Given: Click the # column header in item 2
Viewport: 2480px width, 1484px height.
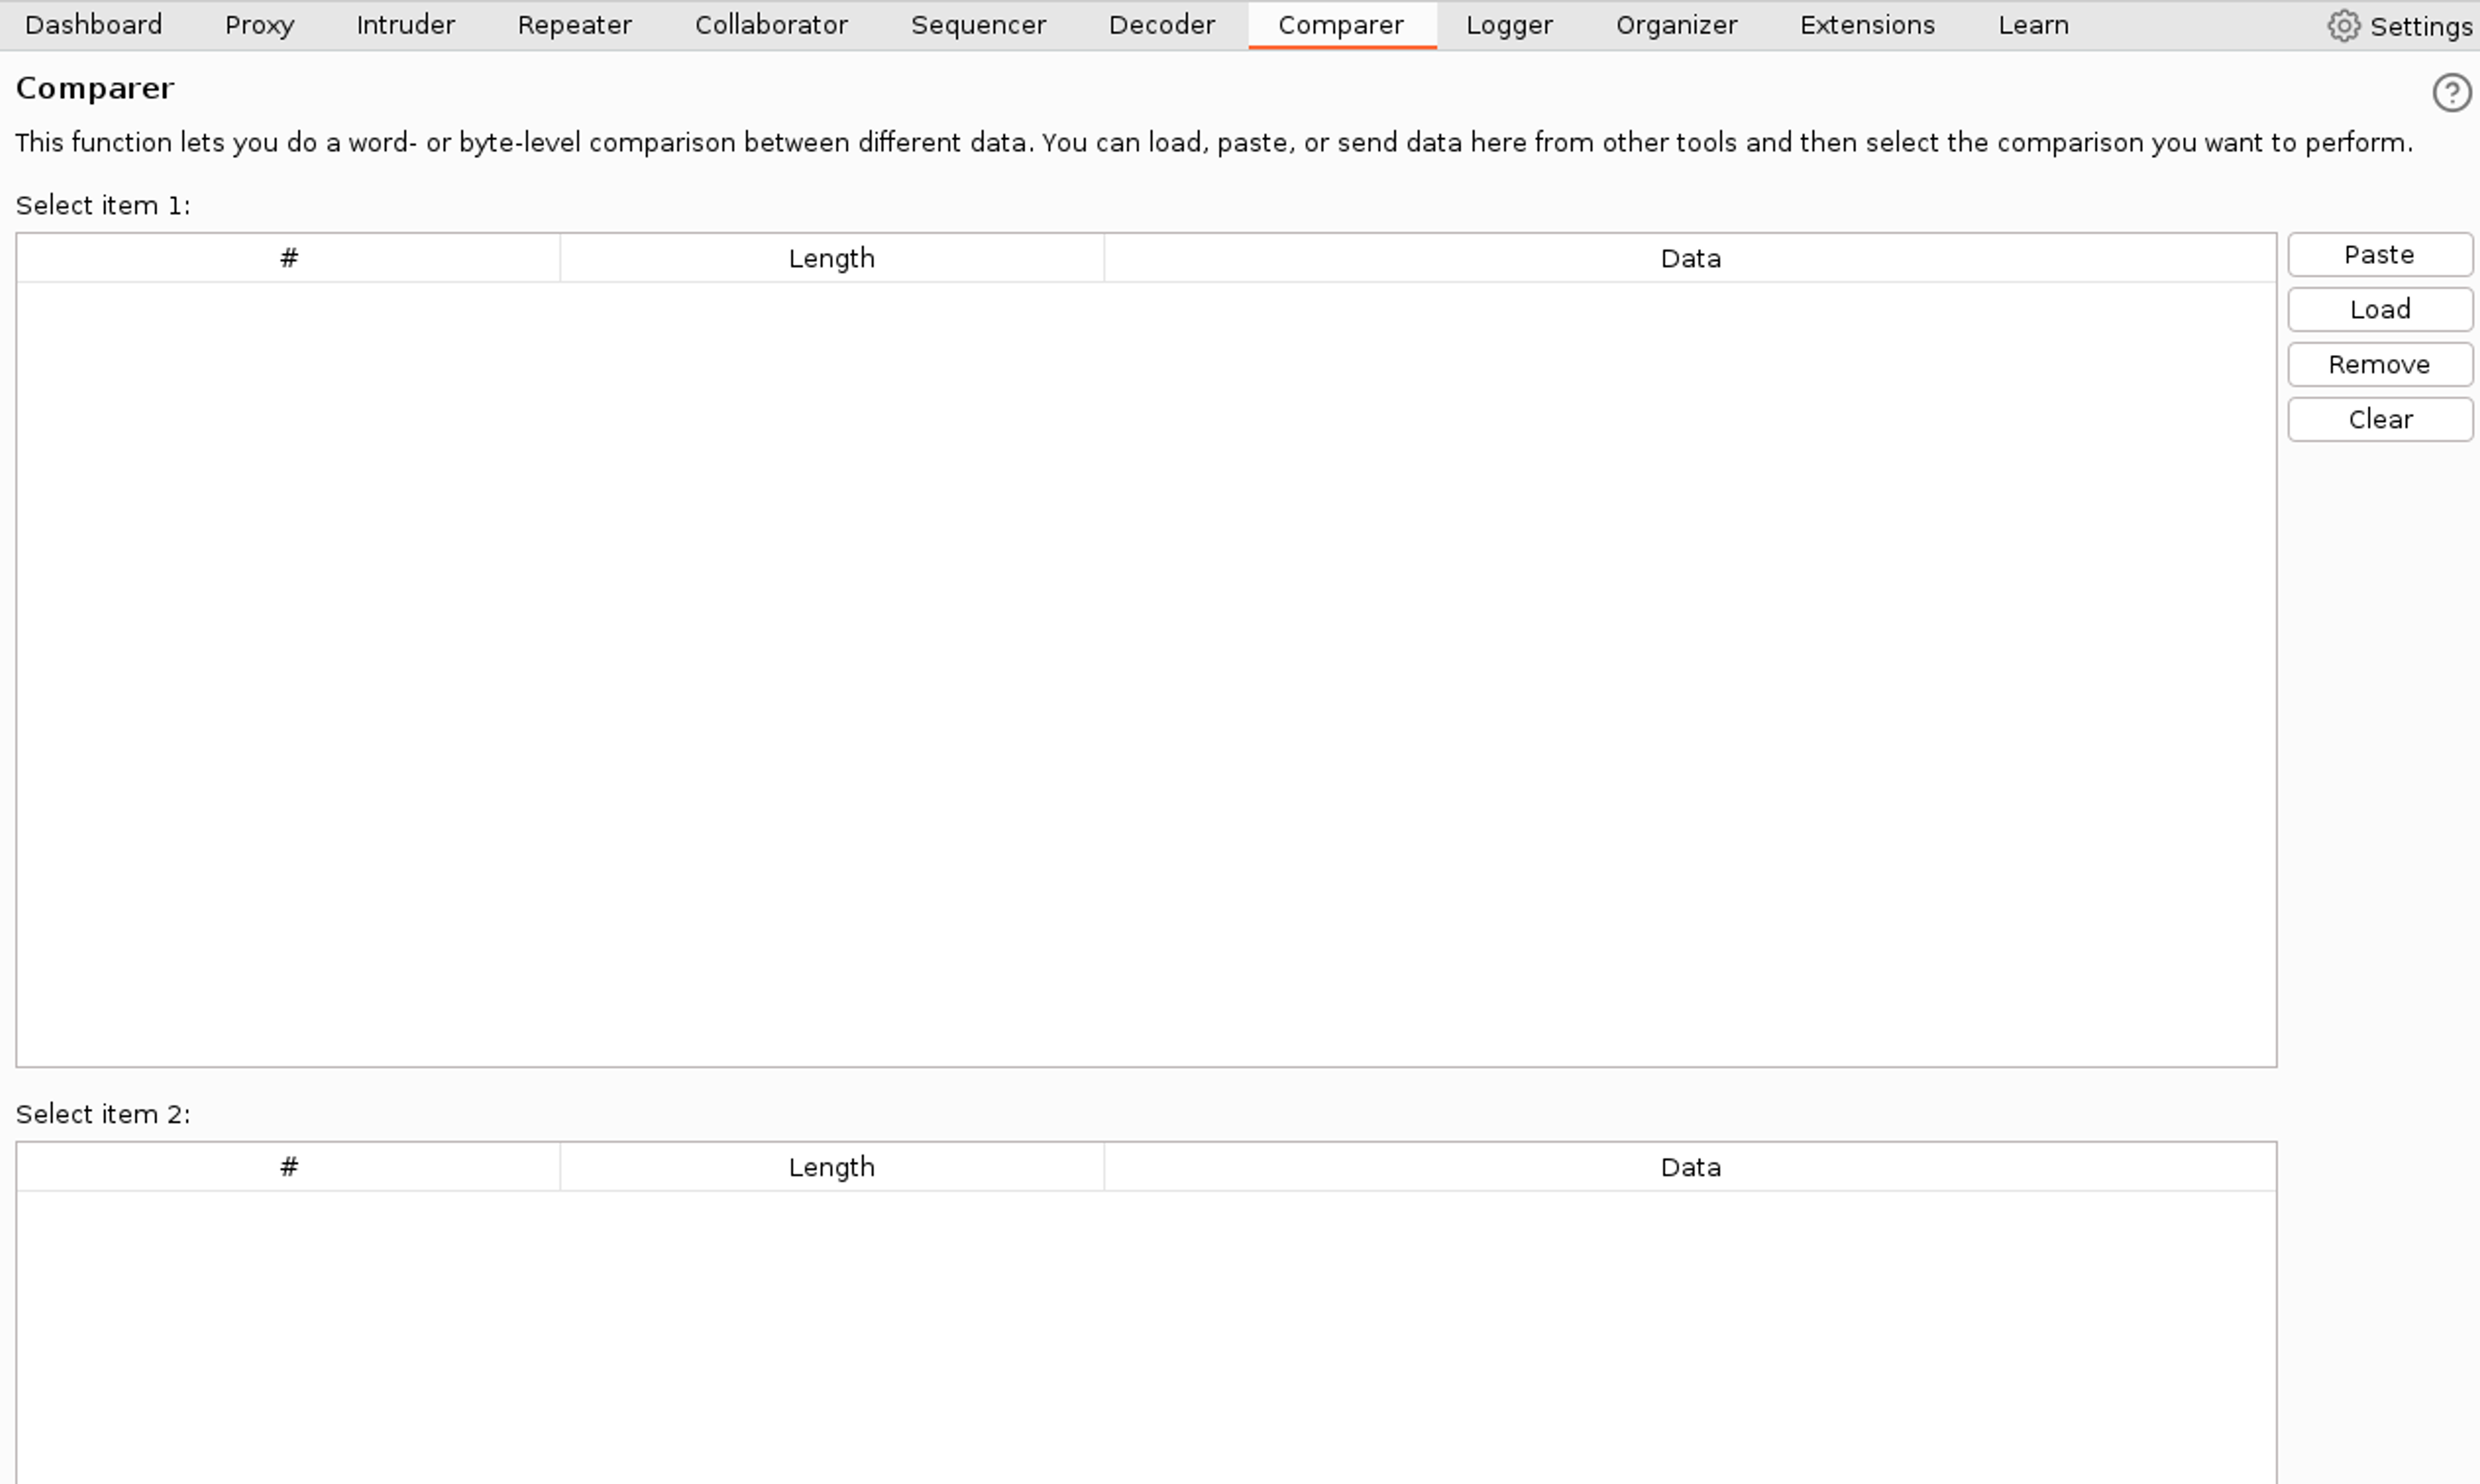Looking at the screenshot, I should (x=288, y=1168).
